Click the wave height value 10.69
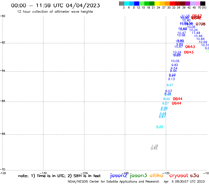 pyautogui.click(x=203, y=42)
